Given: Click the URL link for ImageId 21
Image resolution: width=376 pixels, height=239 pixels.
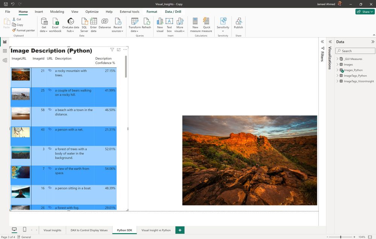Looking at the screenshot, I should pyautogui.click(x=50, y=70).
